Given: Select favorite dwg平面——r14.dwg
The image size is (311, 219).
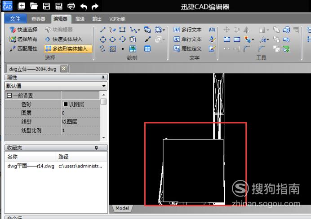Looking at the screenshot, I should point(31,166).
